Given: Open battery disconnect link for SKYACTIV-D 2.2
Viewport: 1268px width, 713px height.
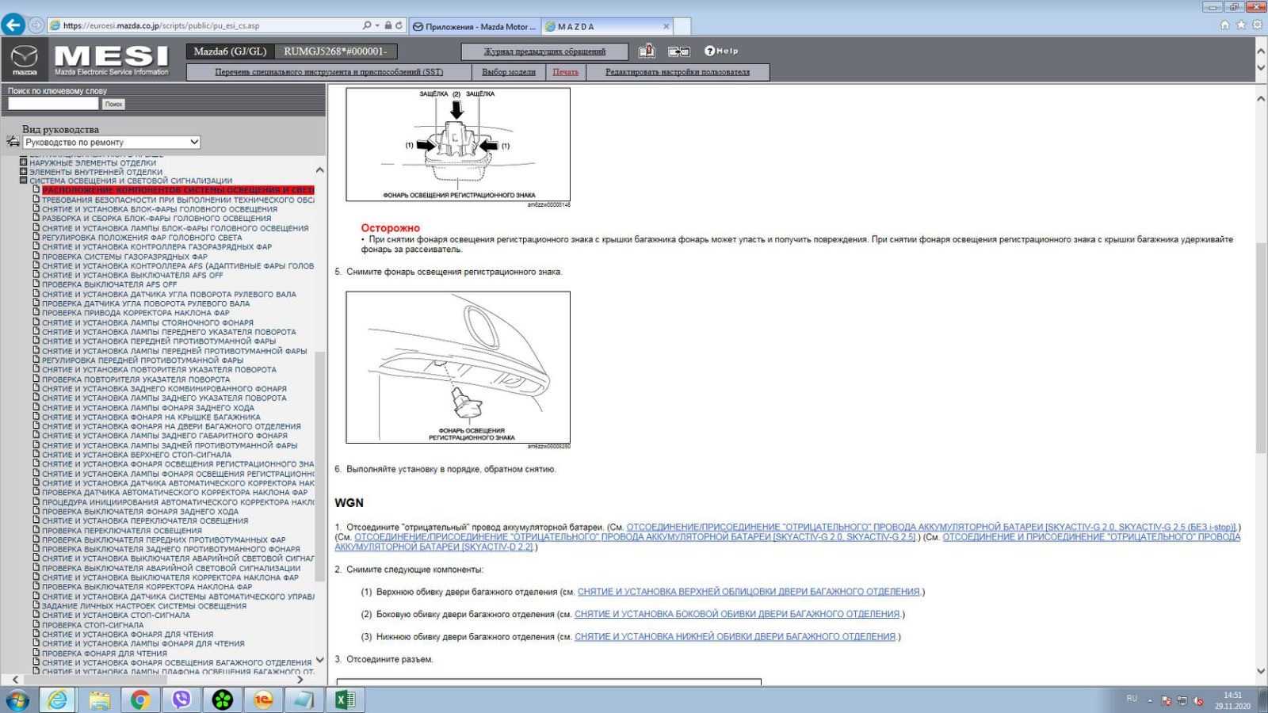Looking at the screenshot, I should pyautogui.click(x=787, y=542).
